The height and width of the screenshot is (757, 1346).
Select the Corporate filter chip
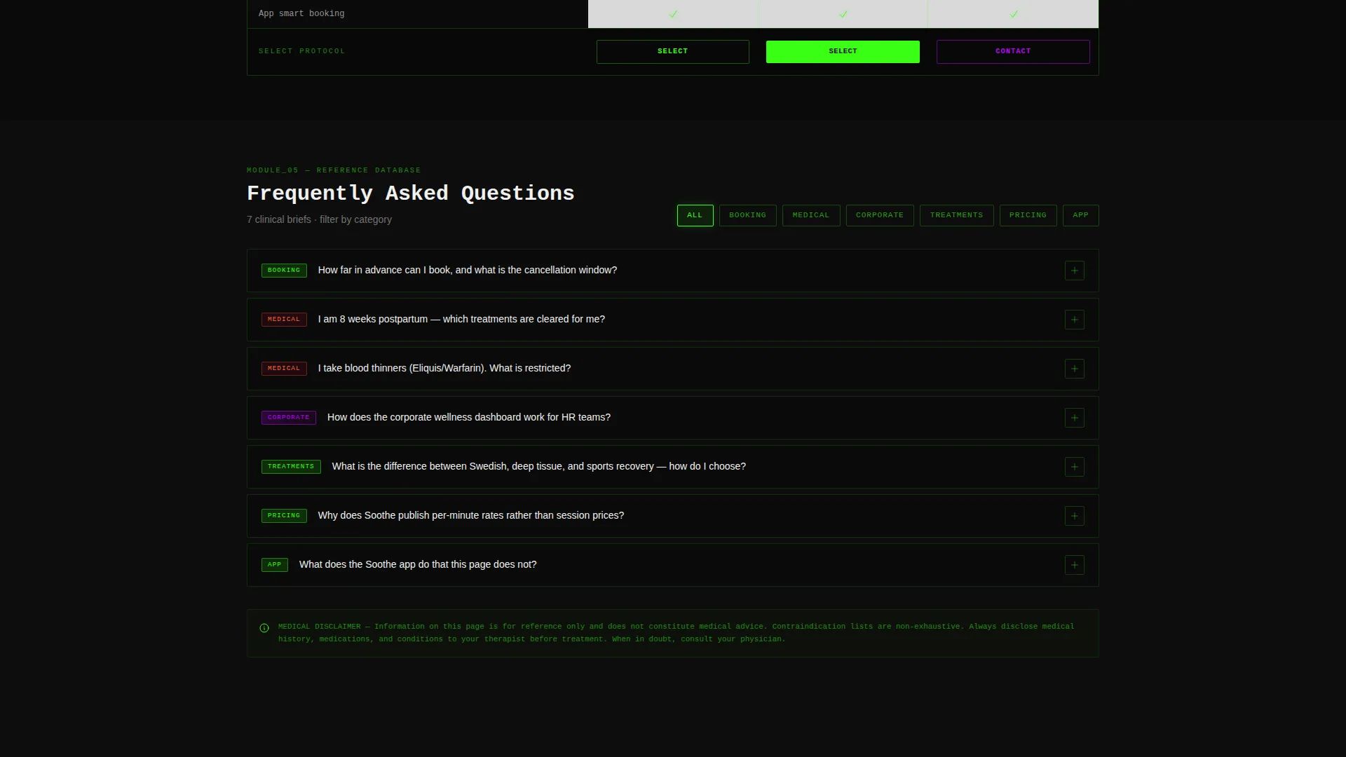(x=879, y=215)
